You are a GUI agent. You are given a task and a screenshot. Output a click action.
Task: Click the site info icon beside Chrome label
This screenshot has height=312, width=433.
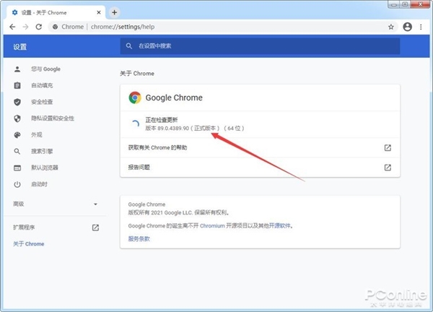point(56,27)
